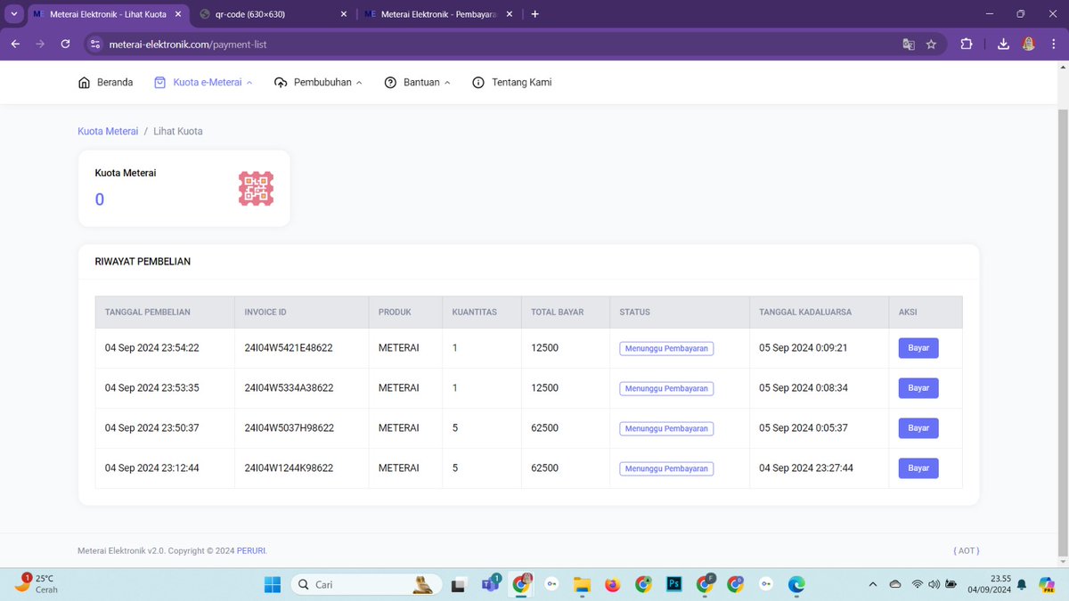
Task: Click the pink QR meterai stamp icon
Action: click(256, 189)
